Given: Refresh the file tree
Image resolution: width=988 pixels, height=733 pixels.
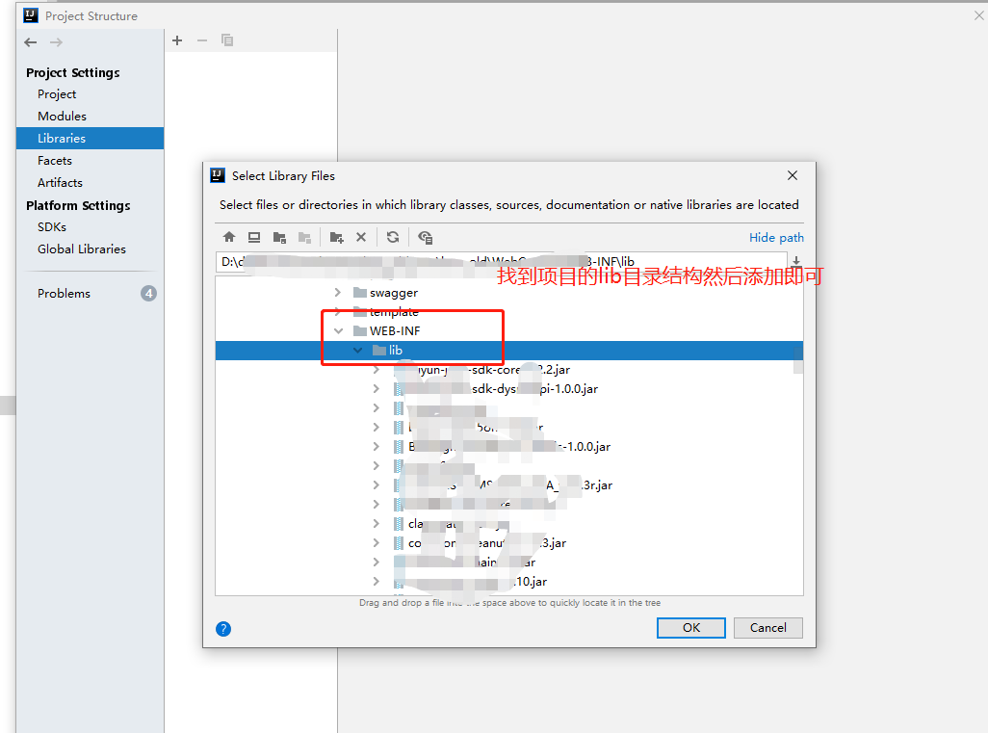Looking at the screenshot, I should 393,237.
